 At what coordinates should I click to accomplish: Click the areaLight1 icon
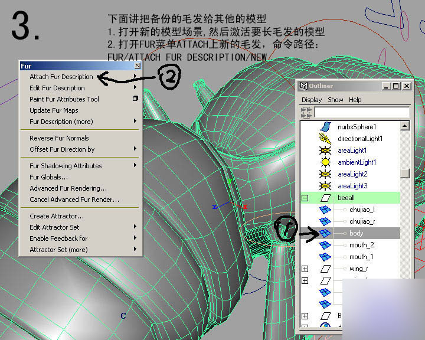tap(325, 151)
